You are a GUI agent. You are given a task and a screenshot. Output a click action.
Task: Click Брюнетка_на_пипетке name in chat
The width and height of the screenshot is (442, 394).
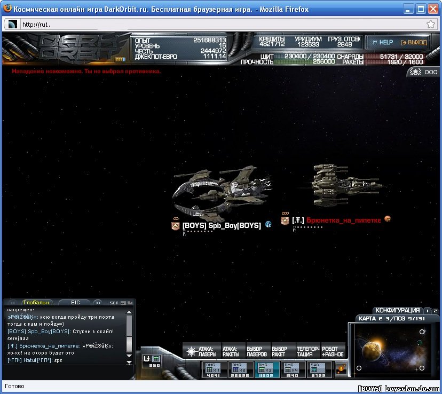43,346
